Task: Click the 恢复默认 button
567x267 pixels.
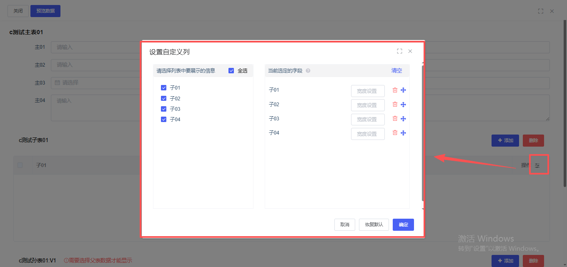Action: click(374, 225)
